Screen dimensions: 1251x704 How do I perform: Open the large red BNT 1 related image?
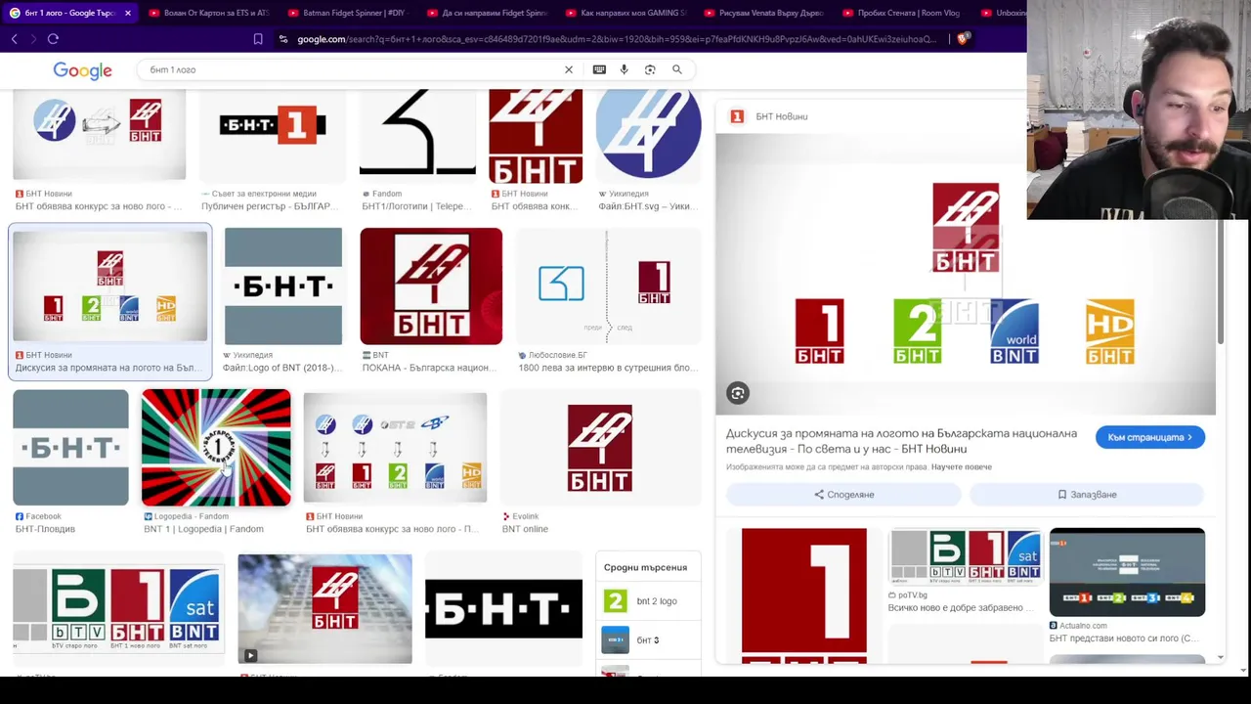(x=803, y=594)
